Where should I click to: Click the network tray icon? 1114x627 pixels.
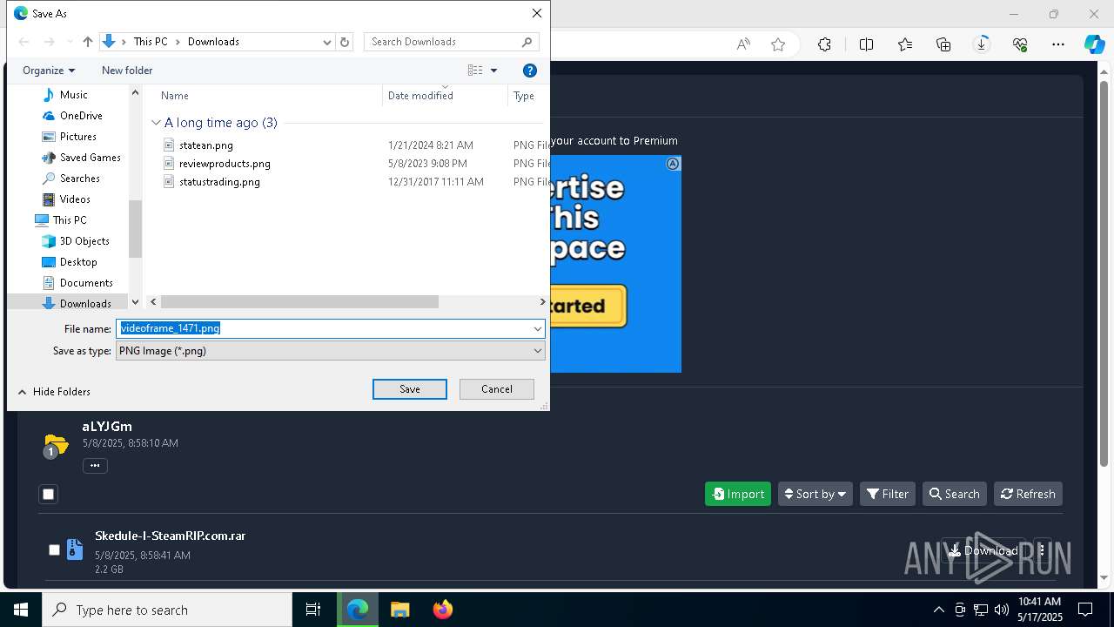point(981,610)
